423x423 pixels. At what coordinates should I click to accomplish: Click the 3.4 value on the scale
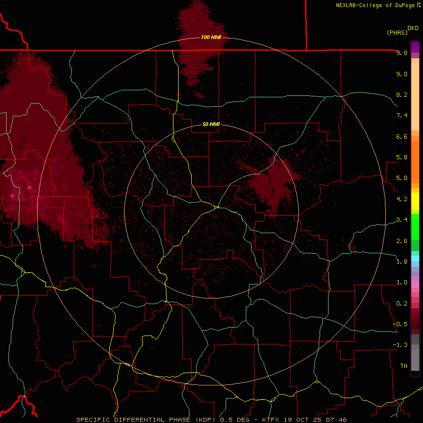coord(402,220)
